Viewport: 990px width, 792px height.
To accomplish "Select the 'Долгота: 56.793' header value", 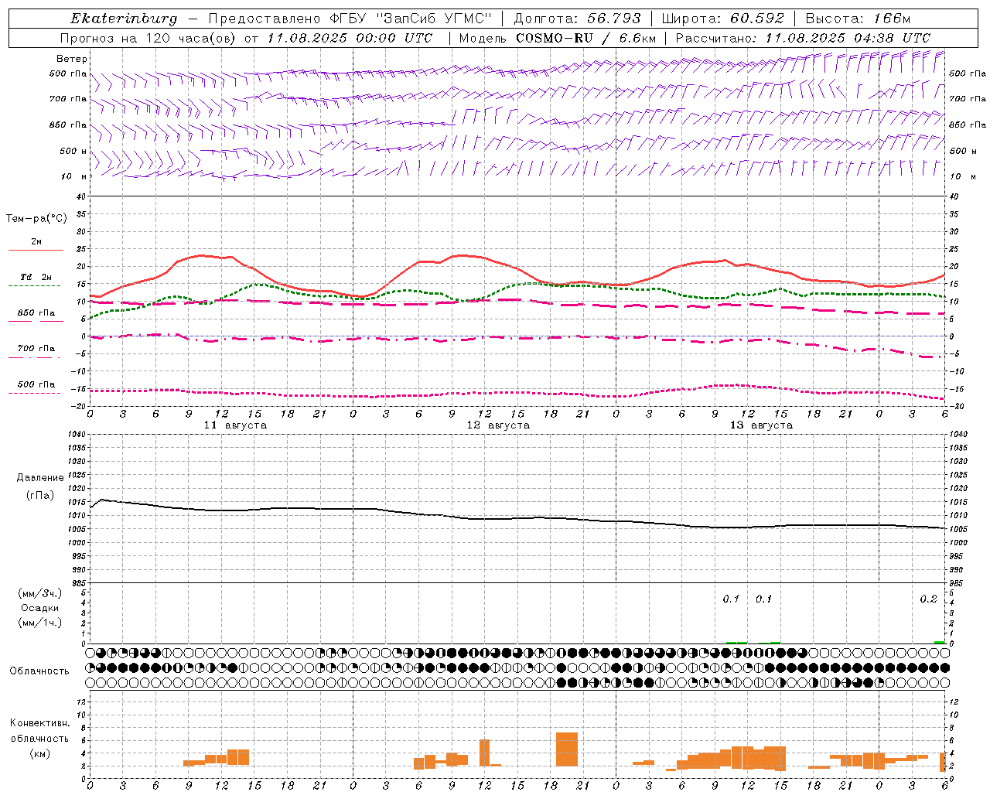I will point(577,19).
